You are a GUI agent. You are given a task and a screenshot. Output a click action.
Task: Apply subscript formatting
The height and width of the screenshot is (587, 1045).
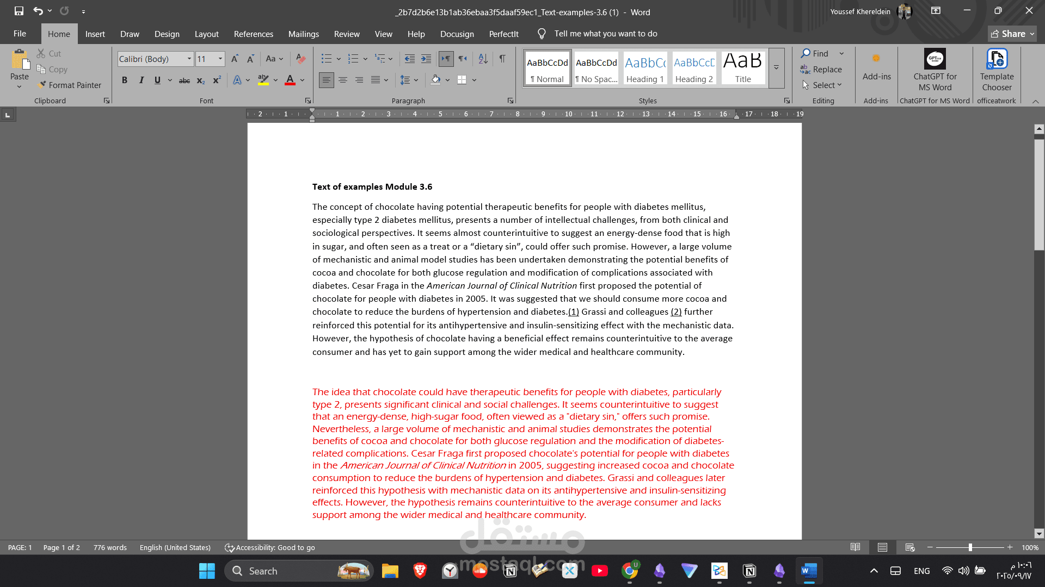tap(201, 80)
